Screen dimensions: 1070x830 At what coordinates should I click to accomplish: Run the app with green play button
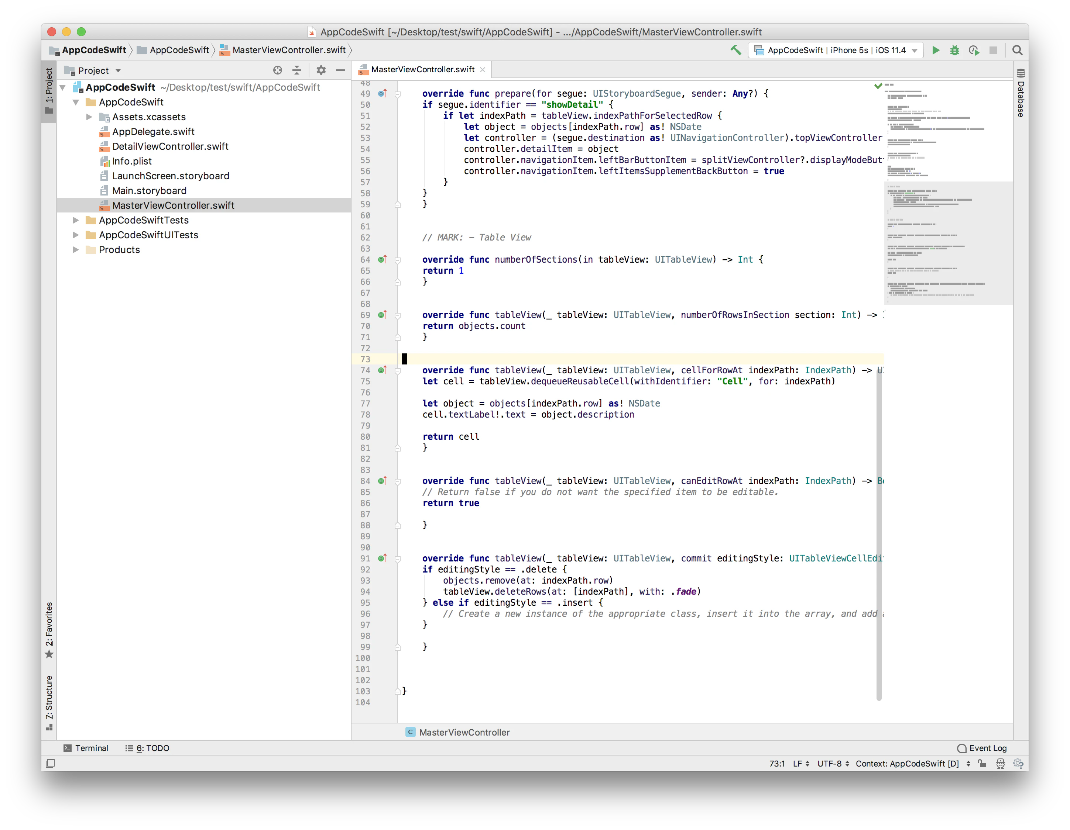pos(935,50)
